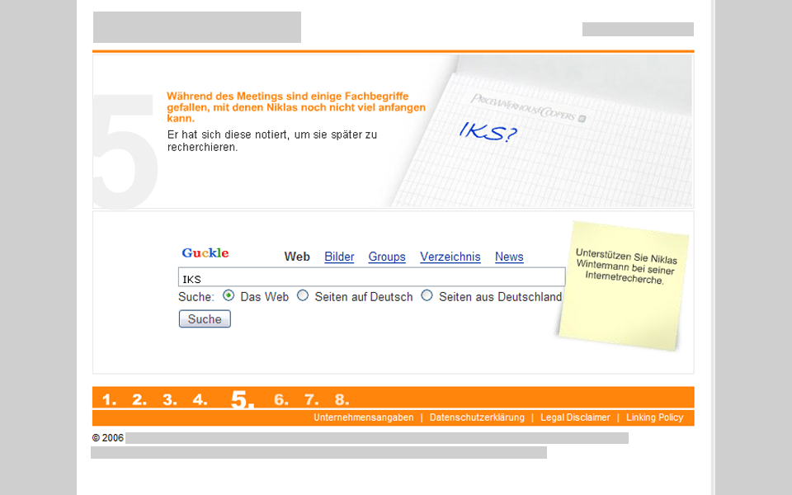Choose 'Seiten aus Deutschland' radio option
Viewport: 792px width, 495px height.
427,295
